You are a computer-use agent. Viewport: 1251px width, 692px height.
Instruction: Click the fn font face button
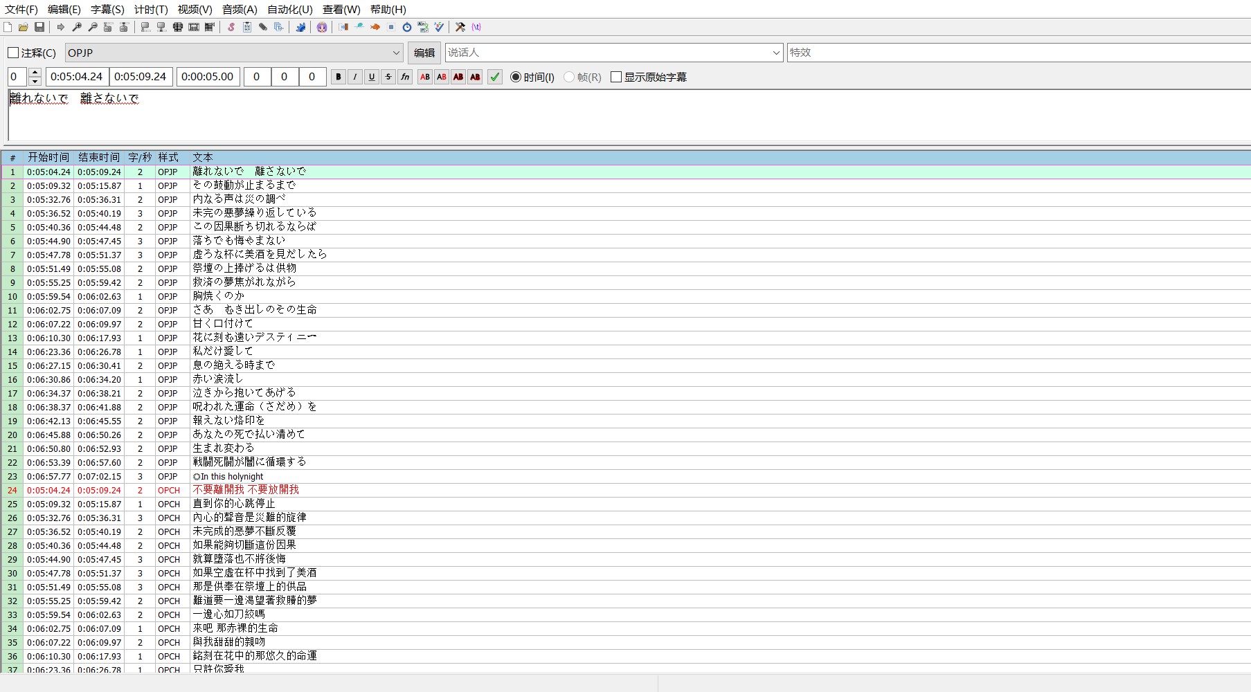pyautogui.click(x=405, y=77)
